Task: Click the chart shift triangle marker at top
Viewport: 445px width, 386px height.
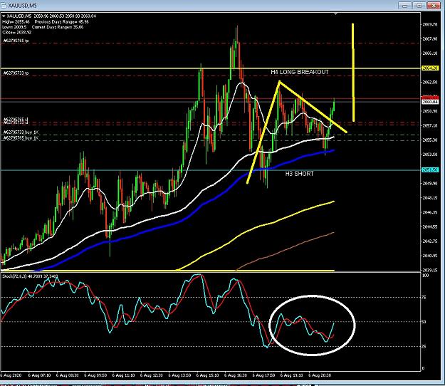Action: (x=336, y=14)
